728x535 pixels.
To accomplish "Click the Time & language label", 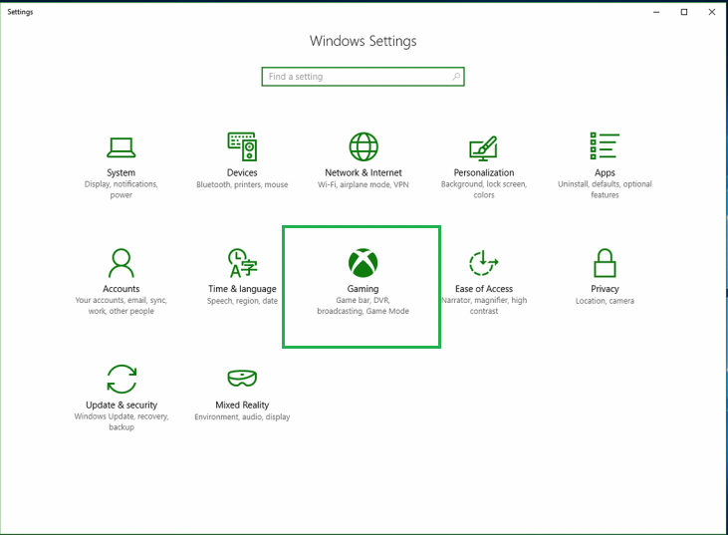I will [x=242, y=289].
